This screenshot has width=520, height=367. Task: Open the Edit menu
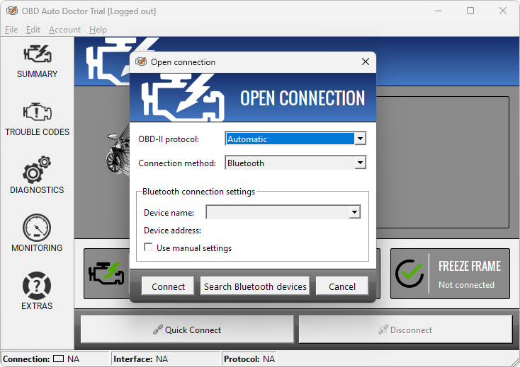pos(33,30)
